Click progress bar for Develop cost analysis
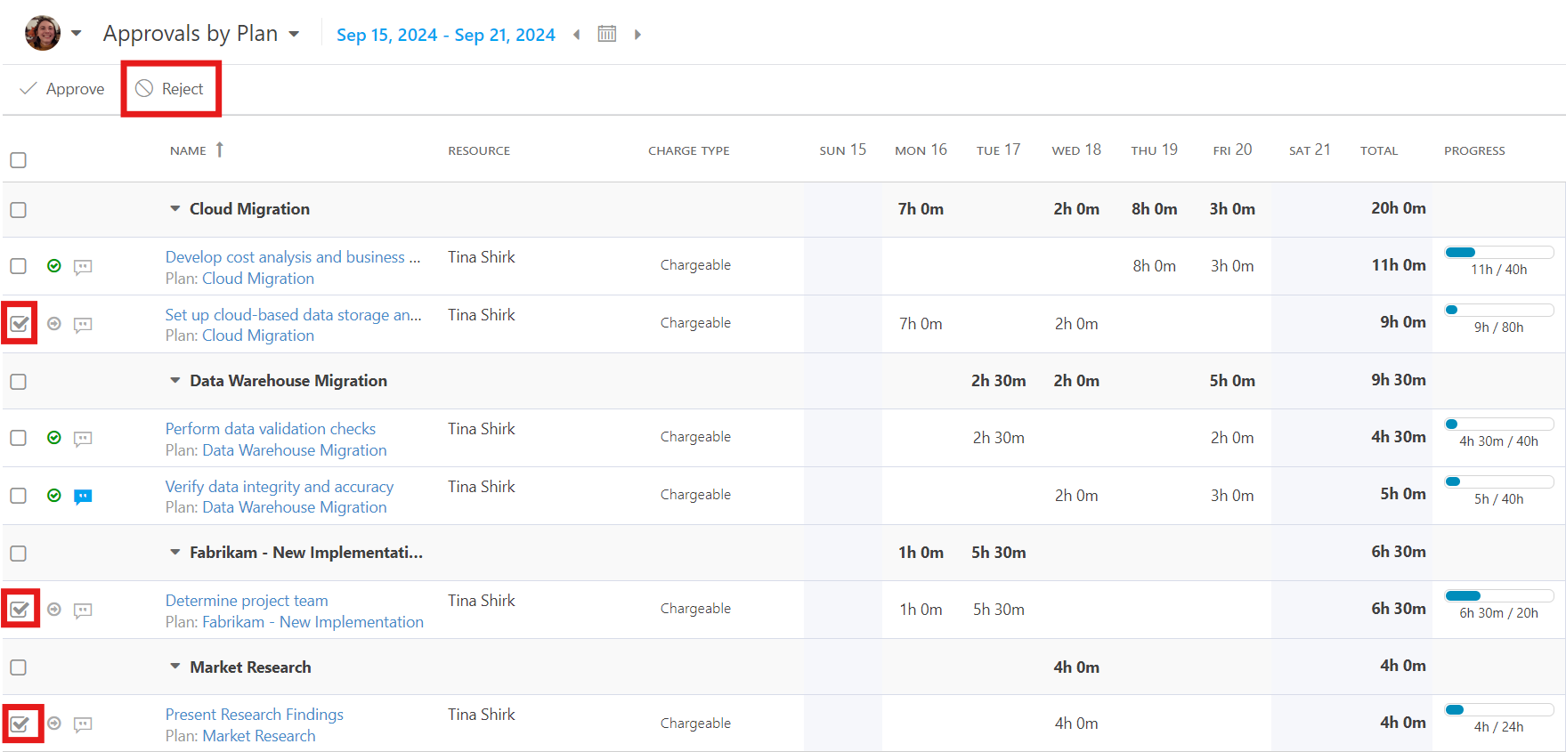 1499,253
